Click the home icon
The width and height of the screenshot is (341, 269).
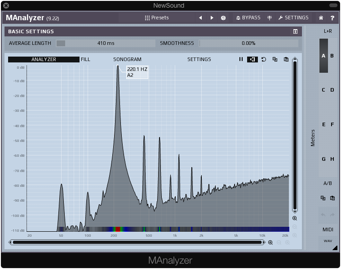(321, 18)
